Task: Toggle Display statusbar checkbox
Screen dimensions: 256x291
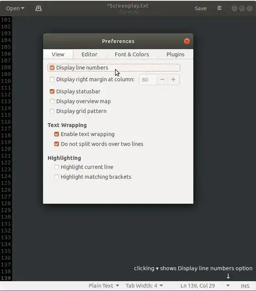Action: click(52, 92)
